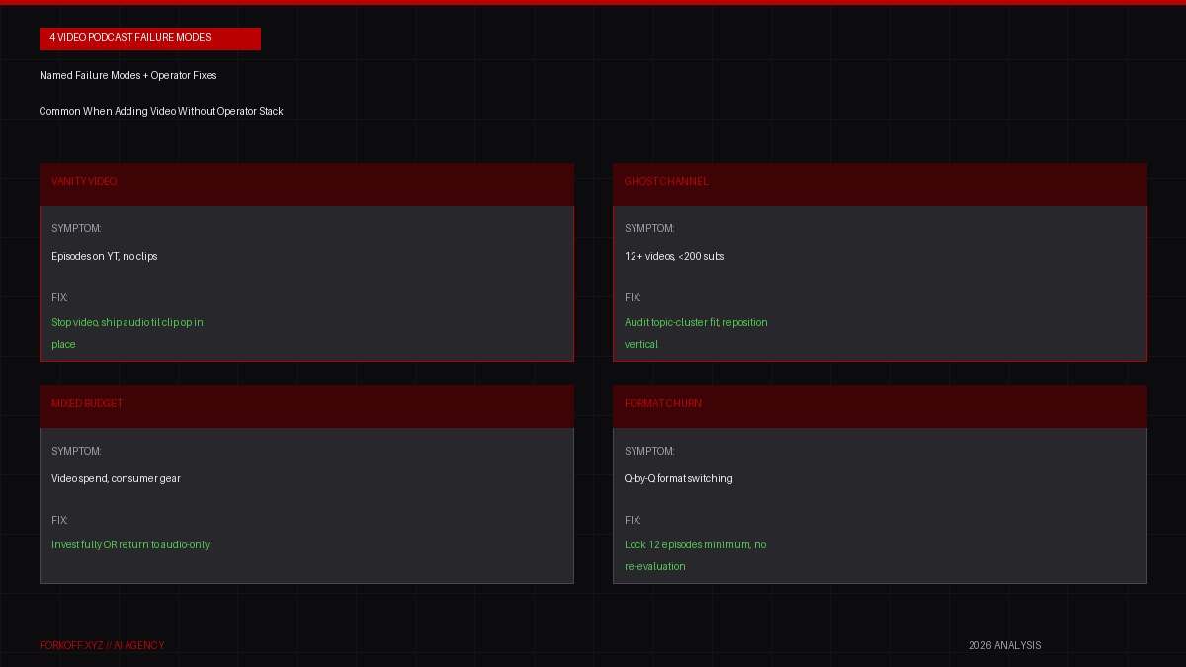The image size is (1186, 667).
Task: Click the GHOST CHANNEL card header
Action: [880, 184]
